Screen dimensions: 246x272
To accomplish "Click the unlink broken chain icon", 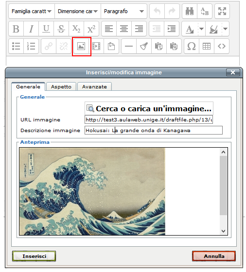I will tap(64, 46).
